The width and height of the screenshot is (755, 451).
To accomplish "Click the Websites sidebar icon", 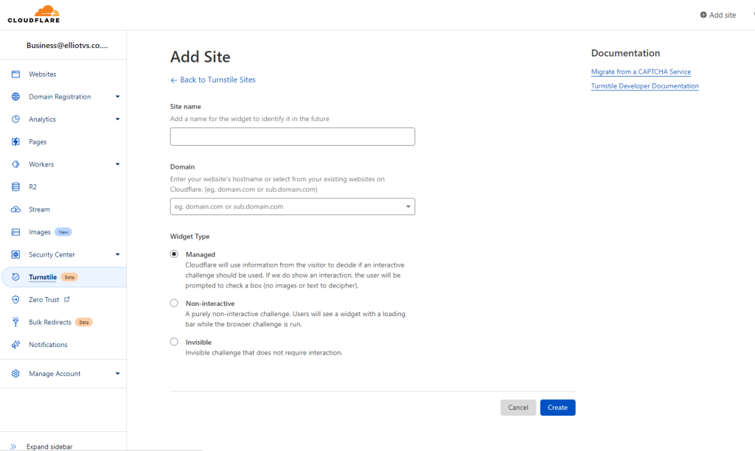I will tap(15, 74).
